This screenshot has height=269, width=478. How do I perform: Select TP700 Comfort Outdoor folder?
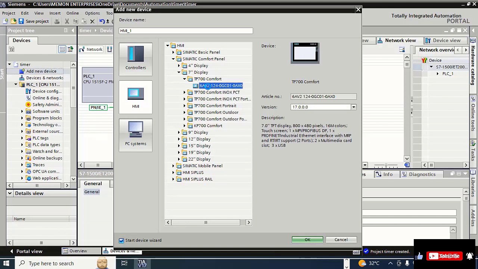(x=216, y=112)
